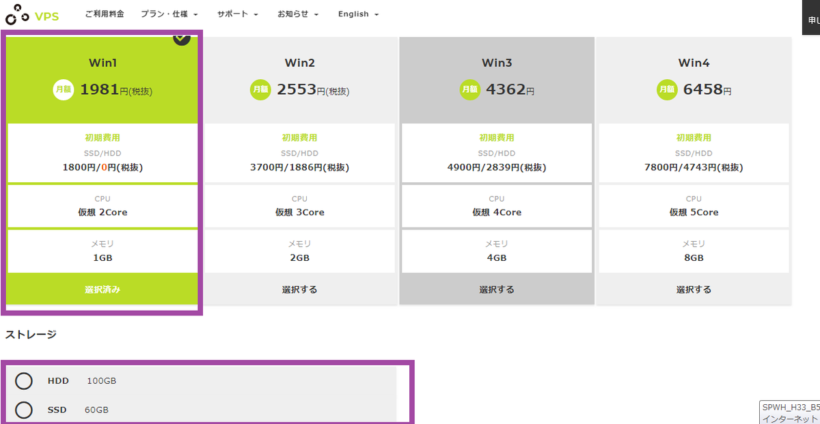
Task: Select the HDD 100GB storage option
Action: (x=24, y=381)
